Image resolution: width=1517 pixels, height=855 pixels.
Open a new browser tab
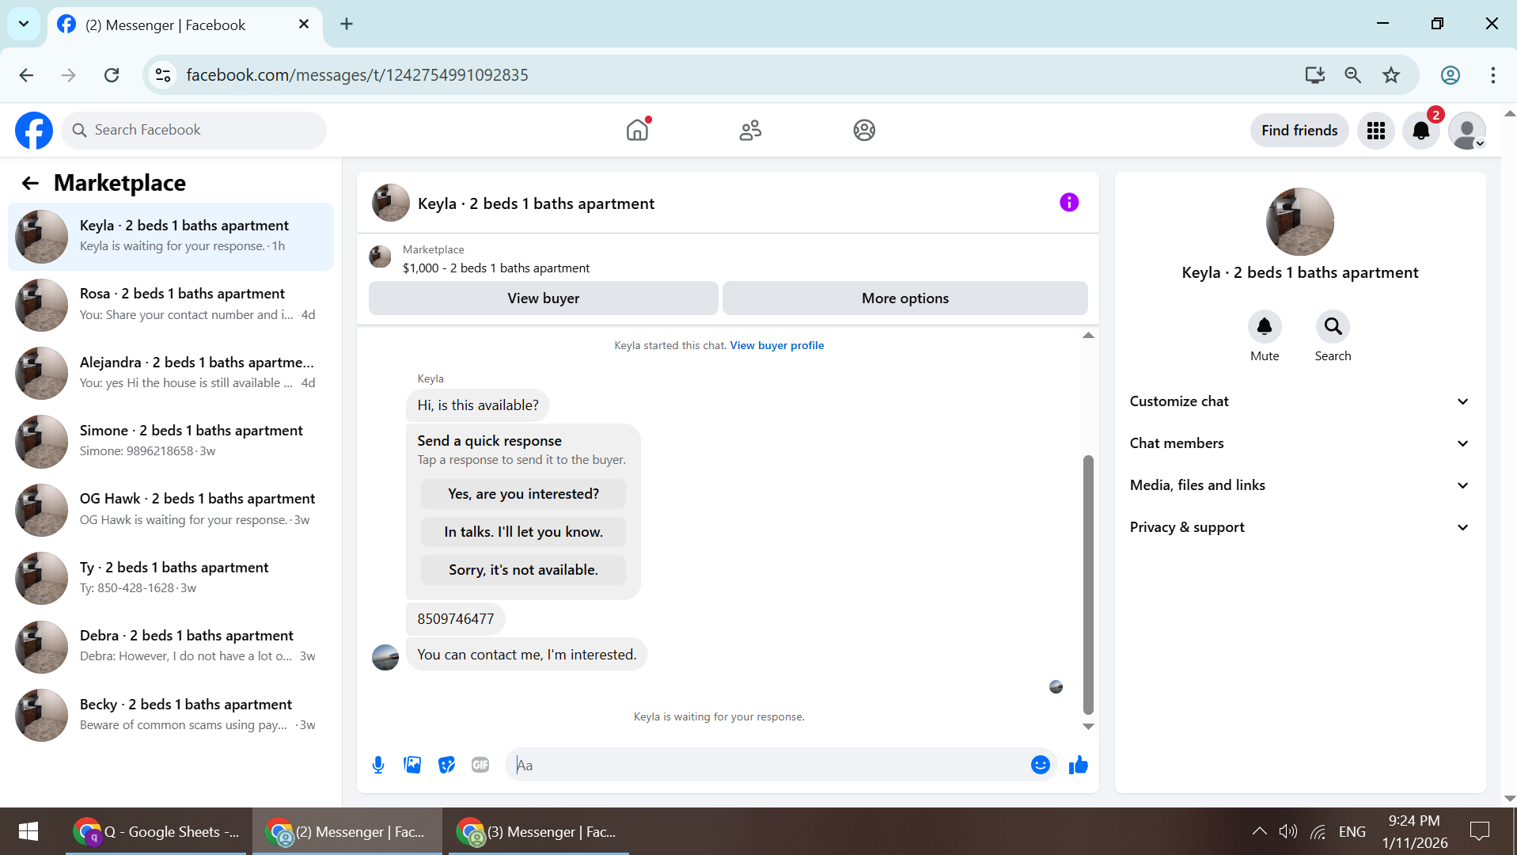pyautogui.click(x=347, y=24)
